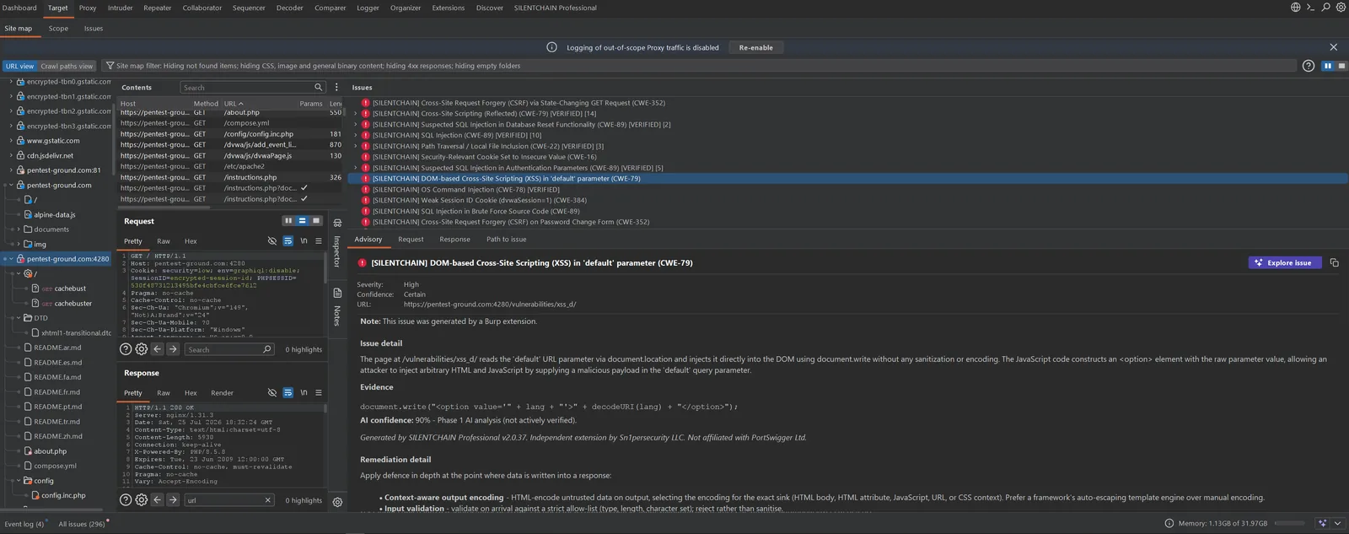1349x534 pixels.
Task: Expand cdn.jsdelivr.net tree node
Action: coord(11,156)
